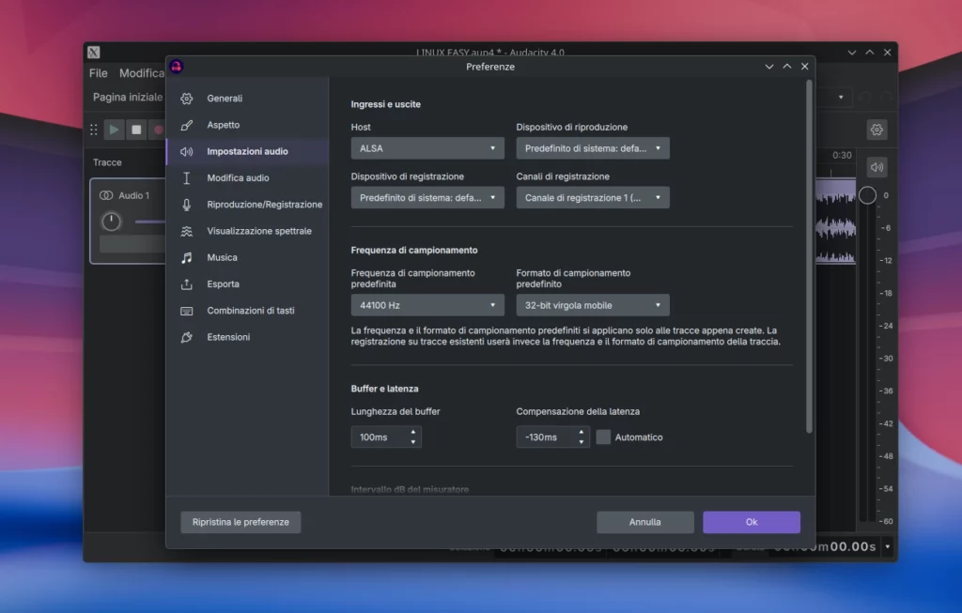Viewport: 962px width, 613px height.
Task: Open the 44100 Hz sample rate dropdown
Action: tap(427, 305)
